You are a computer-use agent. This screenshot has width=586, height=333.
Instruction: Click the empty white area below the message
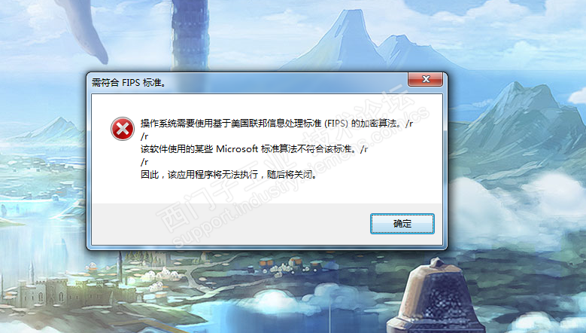(267, 192)
